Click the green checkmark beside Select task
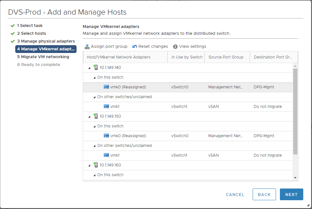This screenshot has width=312, height=209. pos(13,25)
